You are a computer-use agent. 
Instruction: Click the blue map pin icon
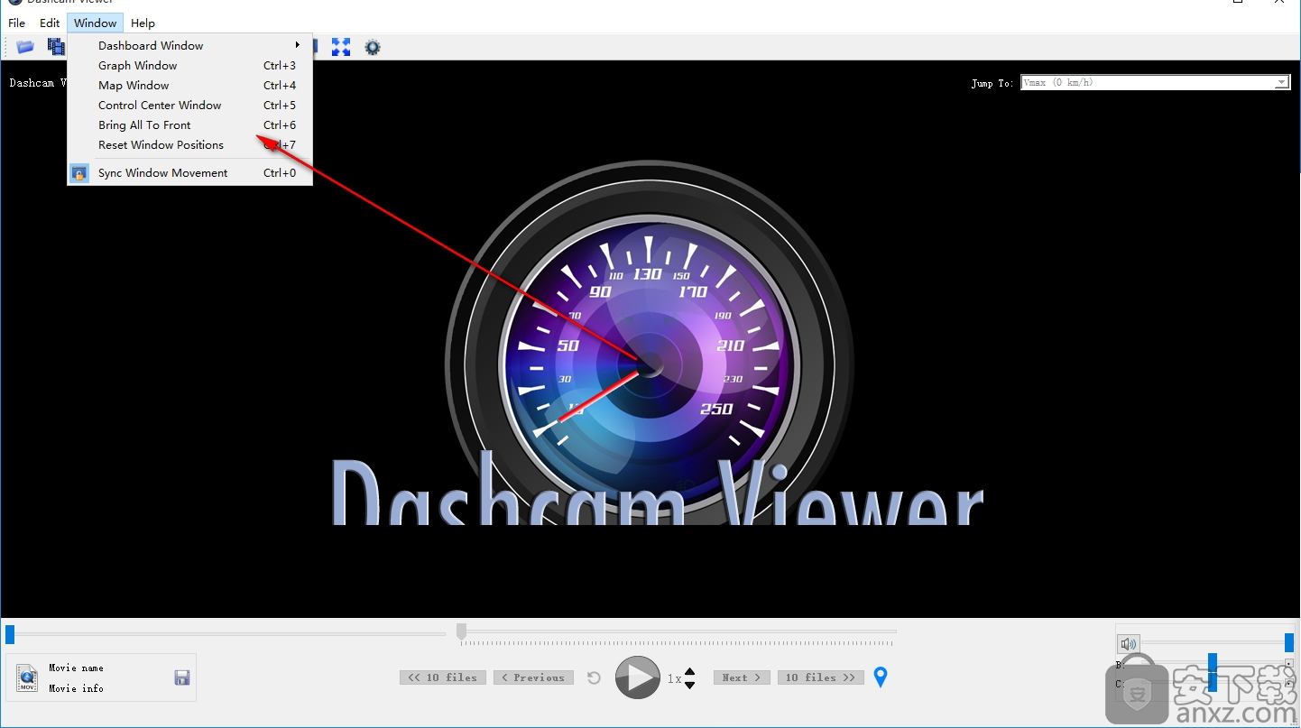pyautogui.click(x=881, y=677)
